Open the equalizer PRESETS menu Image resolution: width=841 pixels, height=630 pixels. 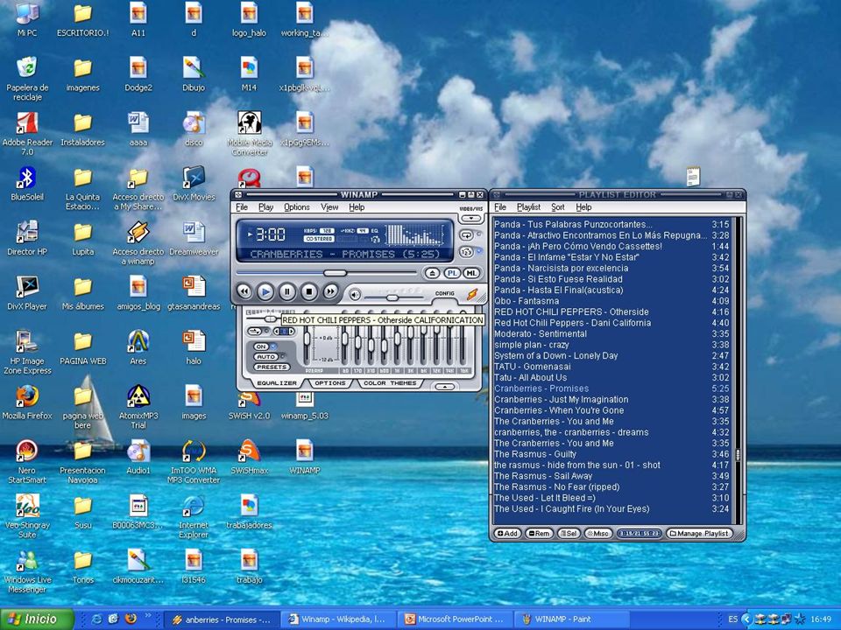tap(272, 367)
